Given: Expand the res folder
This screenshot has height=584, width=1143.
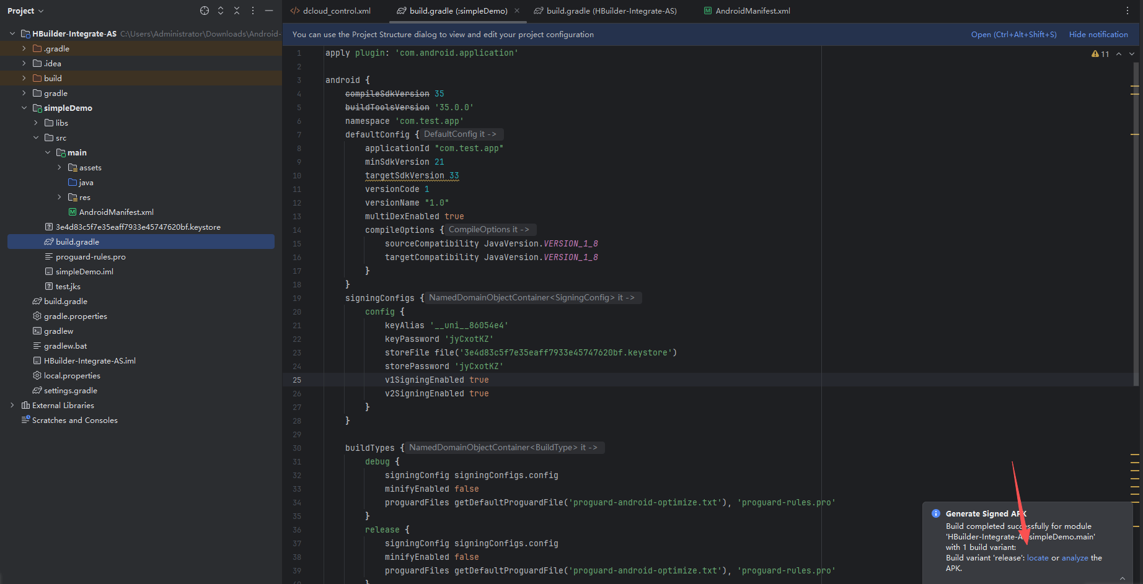Looking at the screenshot, I should click(60, 197).
